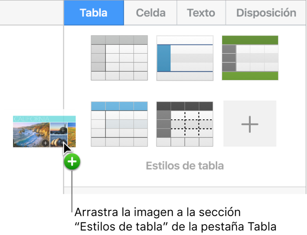The height and width of the screenshot is (235, 307).
Task: Click the green plus drag badge
Action: pos(73,162)
